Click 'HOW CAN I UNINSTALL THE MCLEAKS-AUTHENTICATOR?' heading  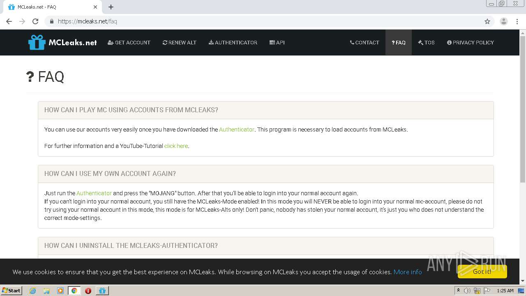131,245
